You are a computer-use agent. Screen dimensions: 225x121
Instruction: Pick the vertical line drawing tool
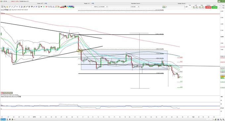20,7
